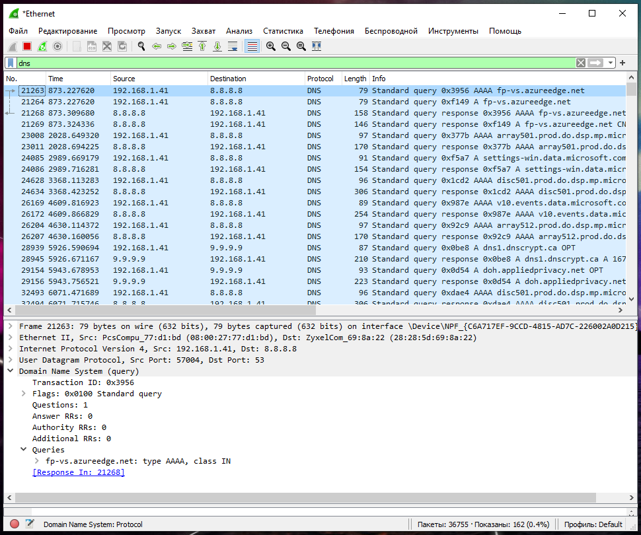Click the find packet magnifier icon
Viewport: 641px width, 535px height.
point(141,46)
